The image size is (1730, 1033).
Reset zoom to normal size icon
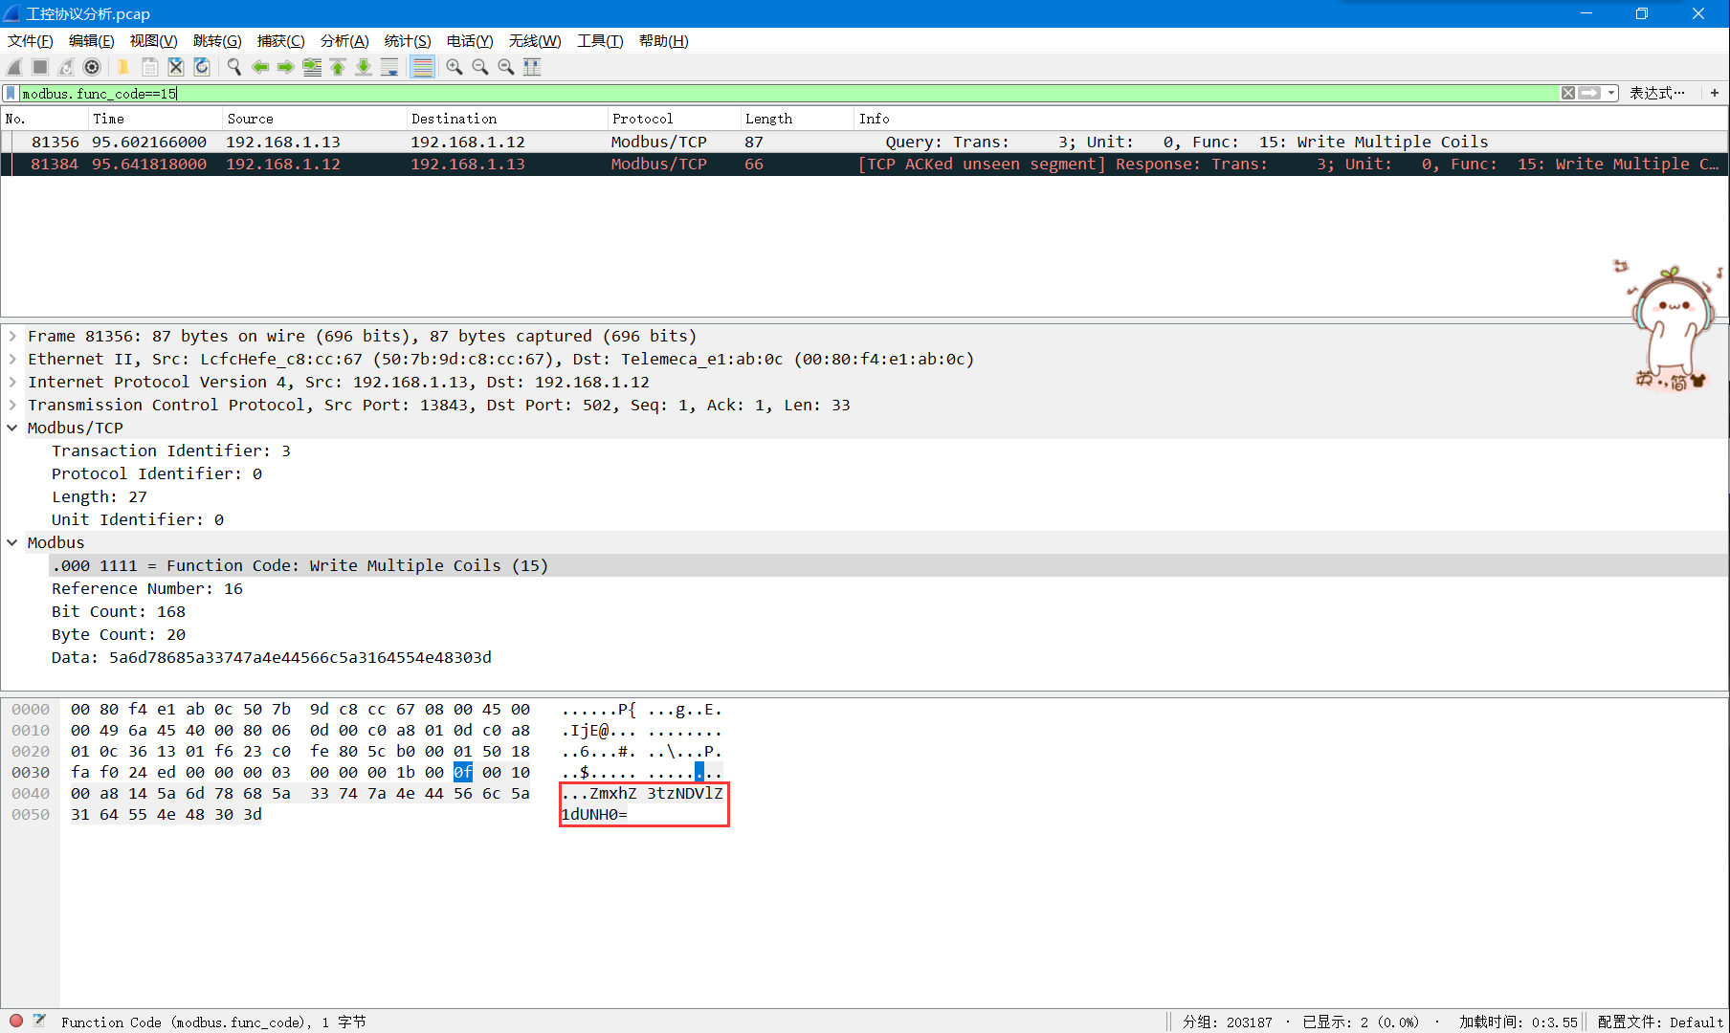tap(506, 67)
